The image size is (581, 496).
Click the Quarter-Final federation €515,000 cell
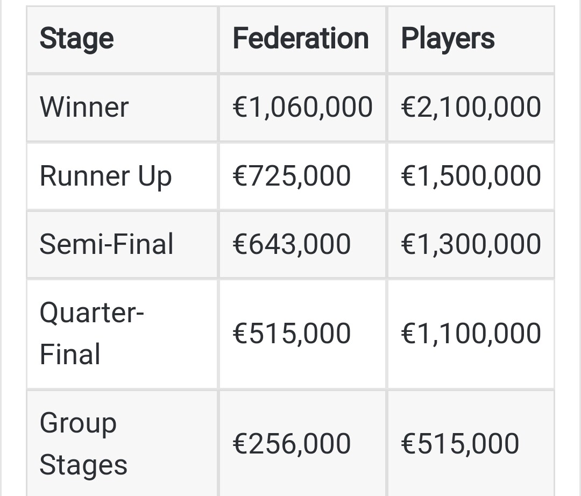pyautogui.click(x=292, y=334)
